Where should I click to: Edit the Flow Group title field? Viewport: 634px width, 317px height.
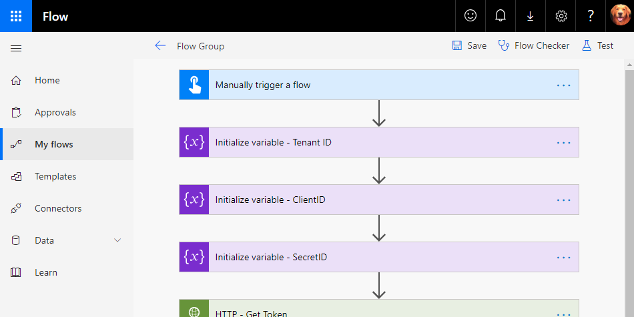(x=200, y=46)
